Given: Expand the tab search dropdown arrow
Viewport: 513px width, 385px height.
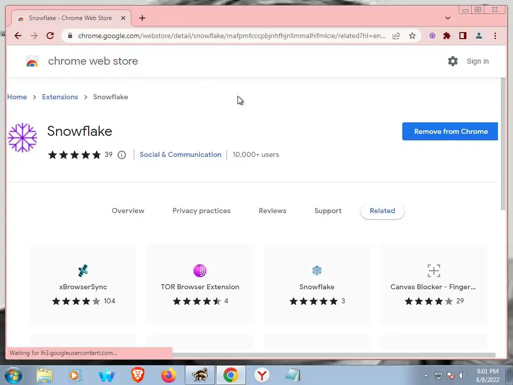Looking at the screenshot, I should [x=447, y=18].
